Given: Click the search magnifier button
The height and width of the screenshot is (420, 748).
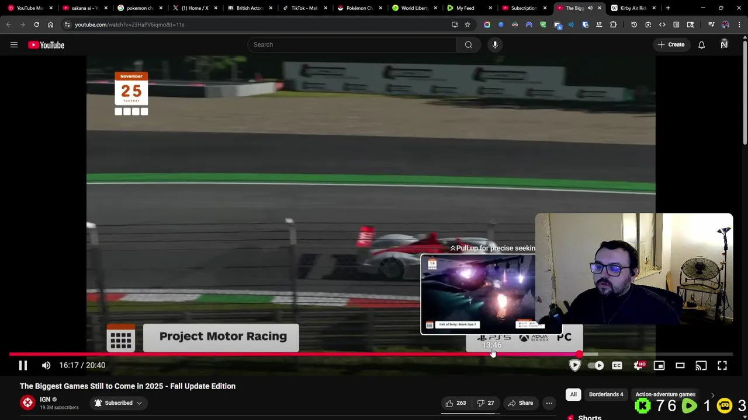Looking at the screenshot, I should [x=469, y=44].
